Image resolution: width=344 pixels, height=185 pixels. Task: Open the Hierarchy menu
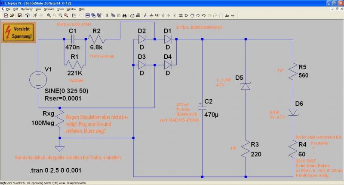pos(27,9)
